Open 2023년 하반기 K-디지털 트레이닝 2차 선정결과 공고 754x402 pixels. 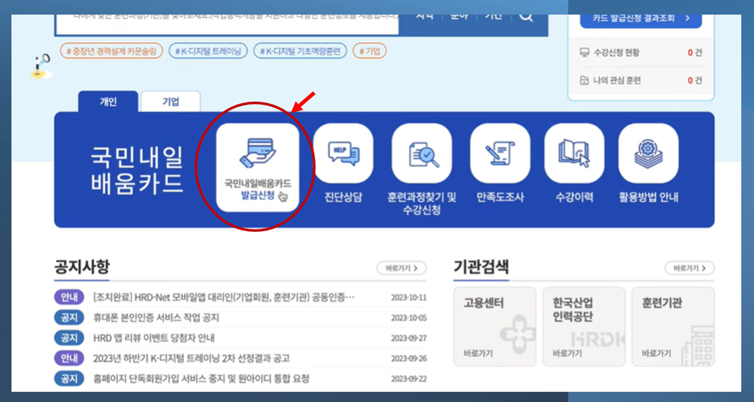click(191, 358)
